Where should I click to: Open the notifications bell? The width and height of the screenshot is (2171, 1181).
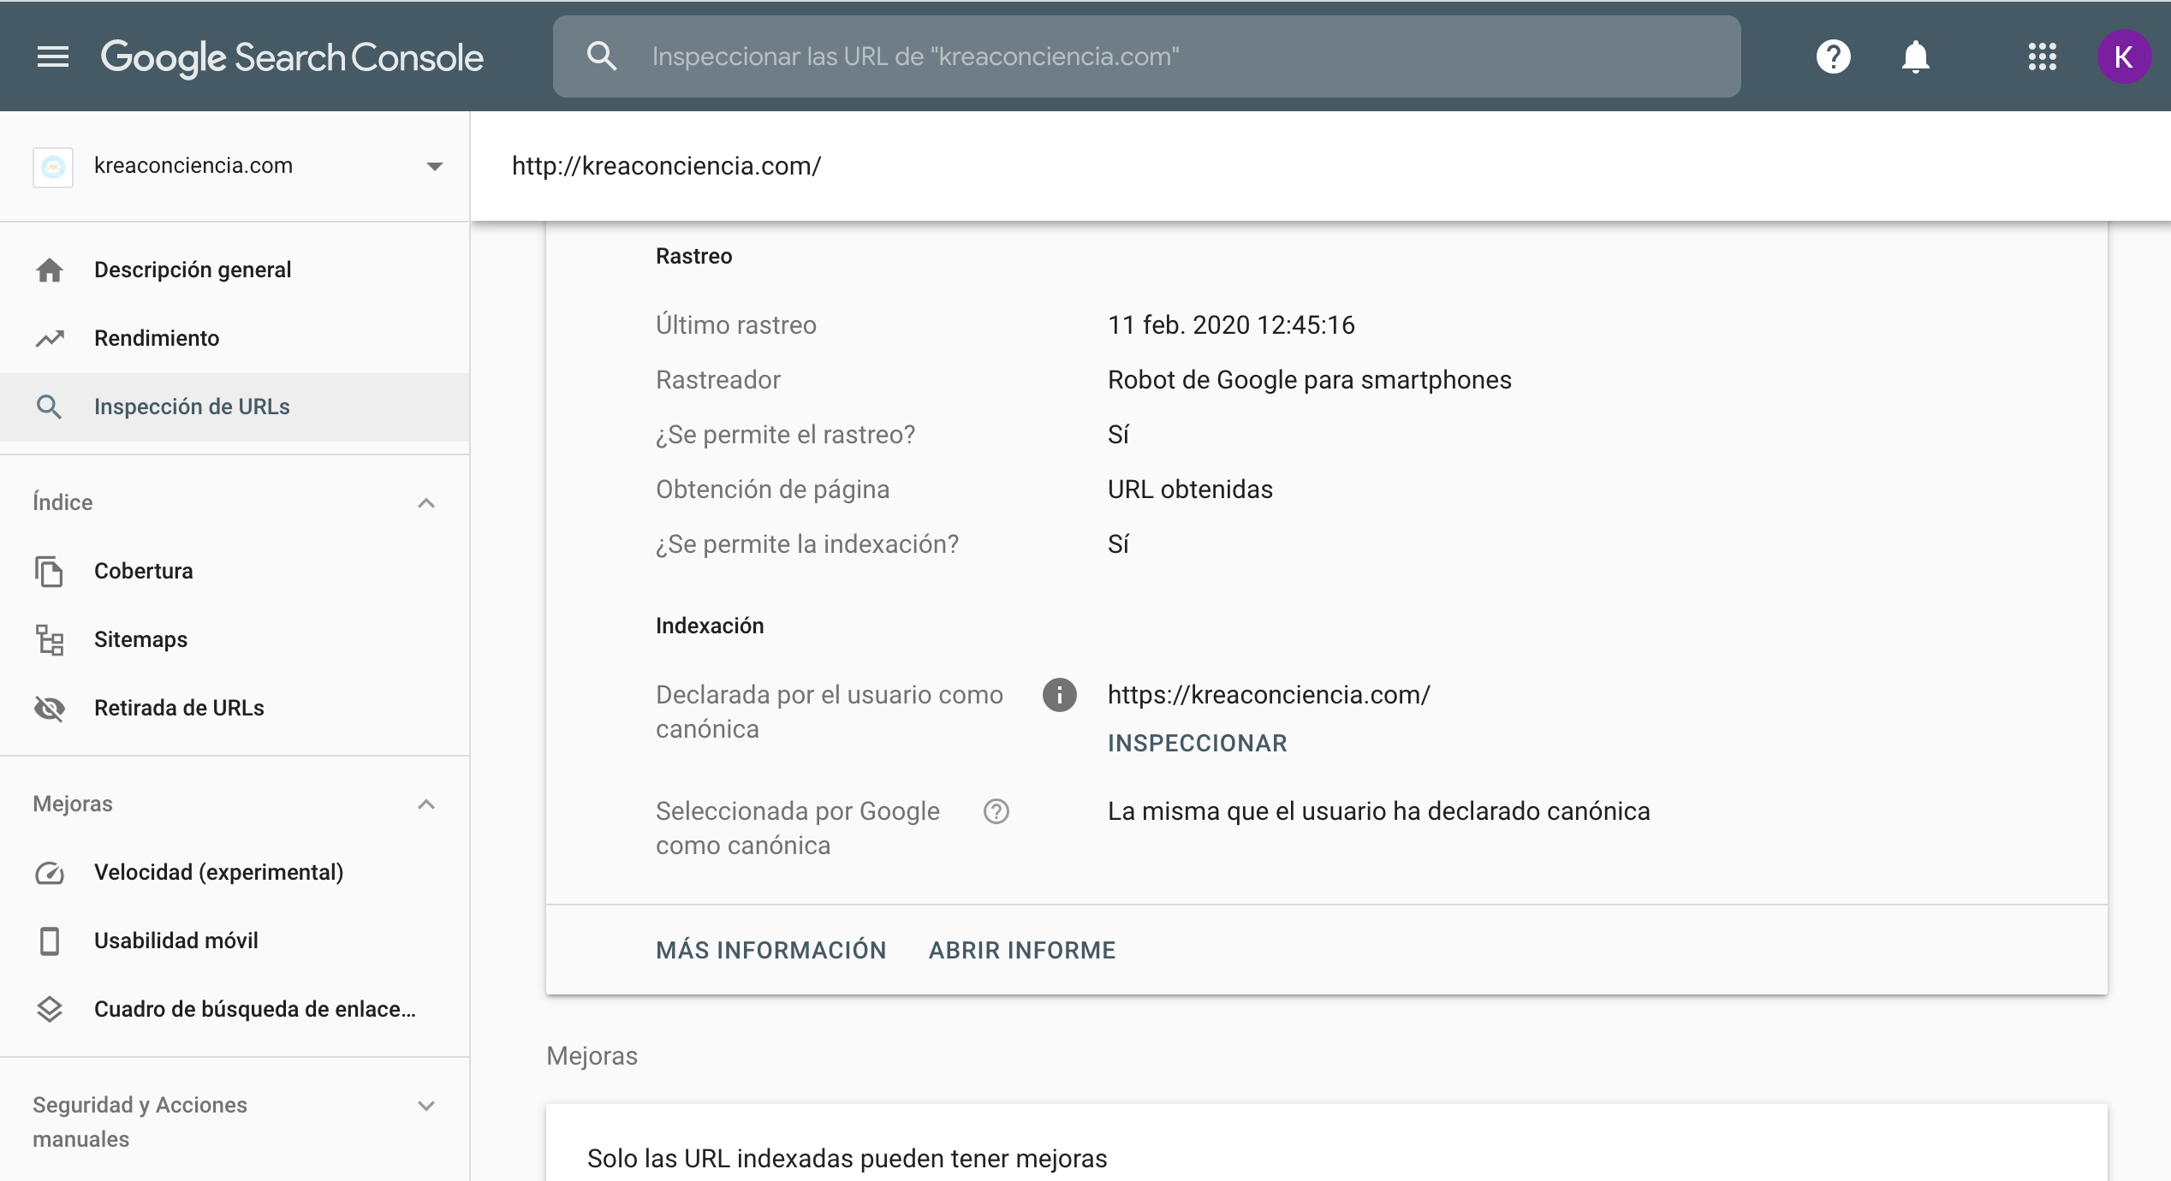[x=1915, y=56]
